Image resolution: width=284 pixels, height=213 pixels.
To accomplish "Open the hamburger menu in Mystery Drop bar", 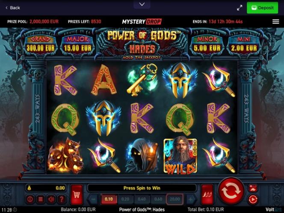I will coord(276,21).
